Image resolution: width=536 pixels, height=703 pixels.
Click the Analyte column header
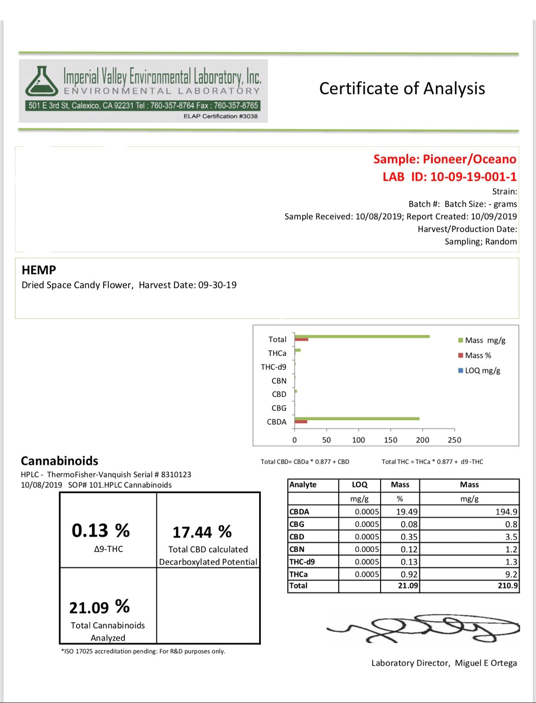click(303, 485)
